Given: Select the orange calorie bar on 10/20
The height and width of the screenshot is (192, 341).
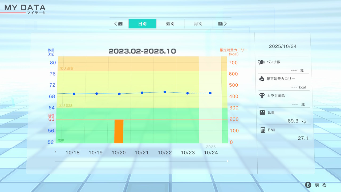Looking at the screenshot, I should pyautogui.click(x=119, y=131).
